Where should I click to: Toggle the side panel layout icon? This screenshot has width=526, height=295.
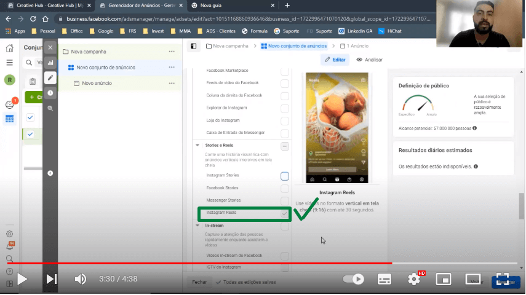point(194,46)
